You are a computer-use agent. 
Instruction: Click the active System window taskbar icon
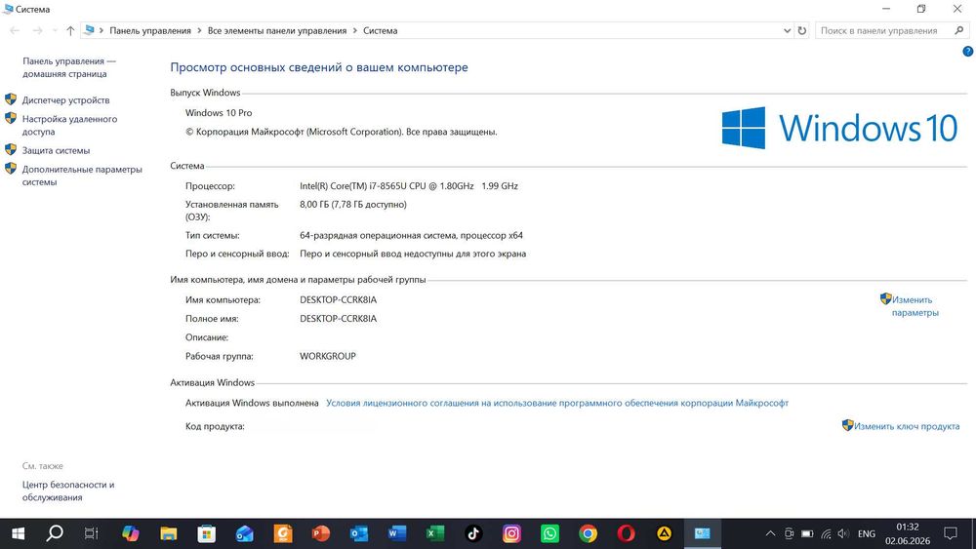[x=703, y=533]
